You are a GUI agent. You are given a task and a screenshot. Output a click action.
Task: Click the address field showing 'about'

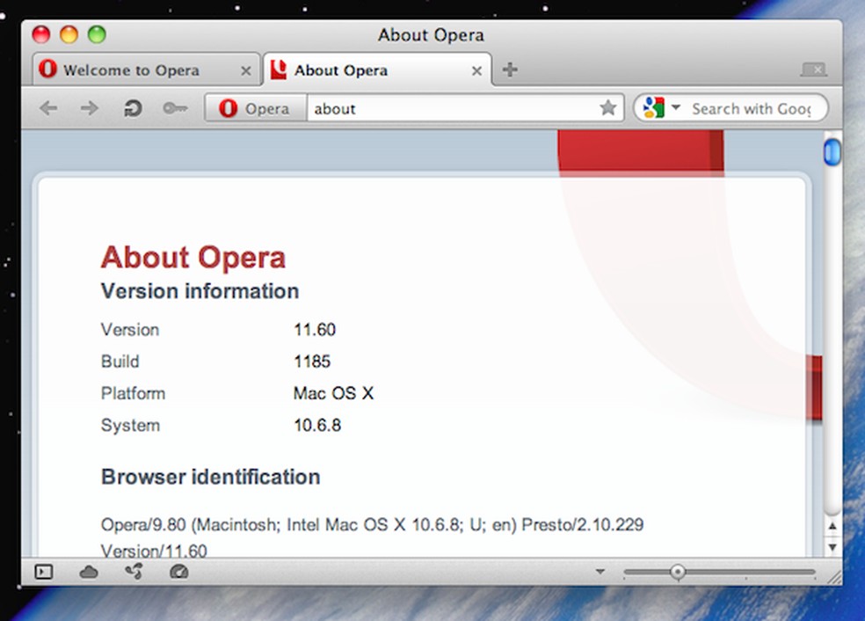coord(453,108)
